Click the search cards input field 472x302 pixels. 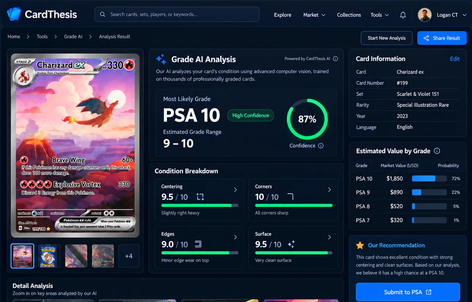pyautogui.click(x=177, y=15)
